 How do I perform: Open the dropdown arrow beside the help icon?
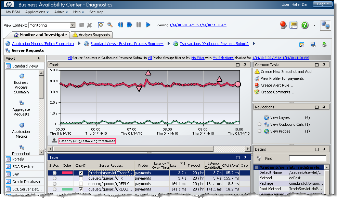(314, 25)
